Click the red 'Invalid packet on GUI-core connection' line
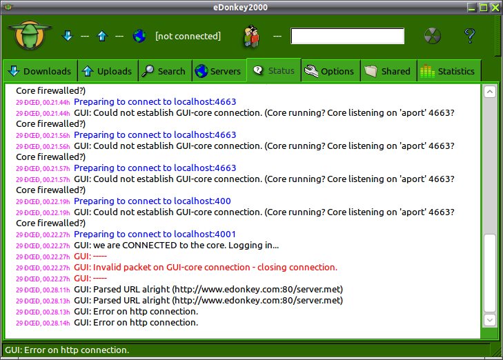 click(206, 268)
